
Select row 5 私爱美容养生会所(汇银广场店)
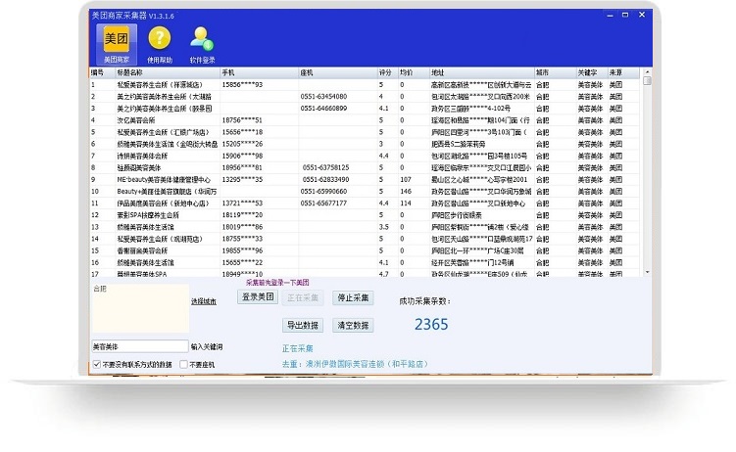[365, 132]
